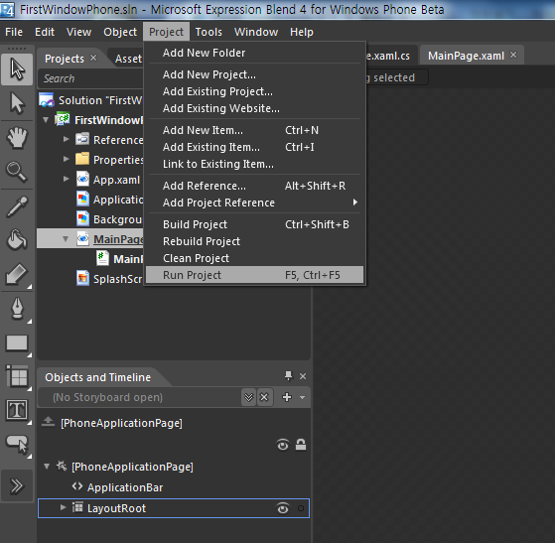Close the MainPage.xaml document tab
The image size is (555, 543).
(513, 55)
